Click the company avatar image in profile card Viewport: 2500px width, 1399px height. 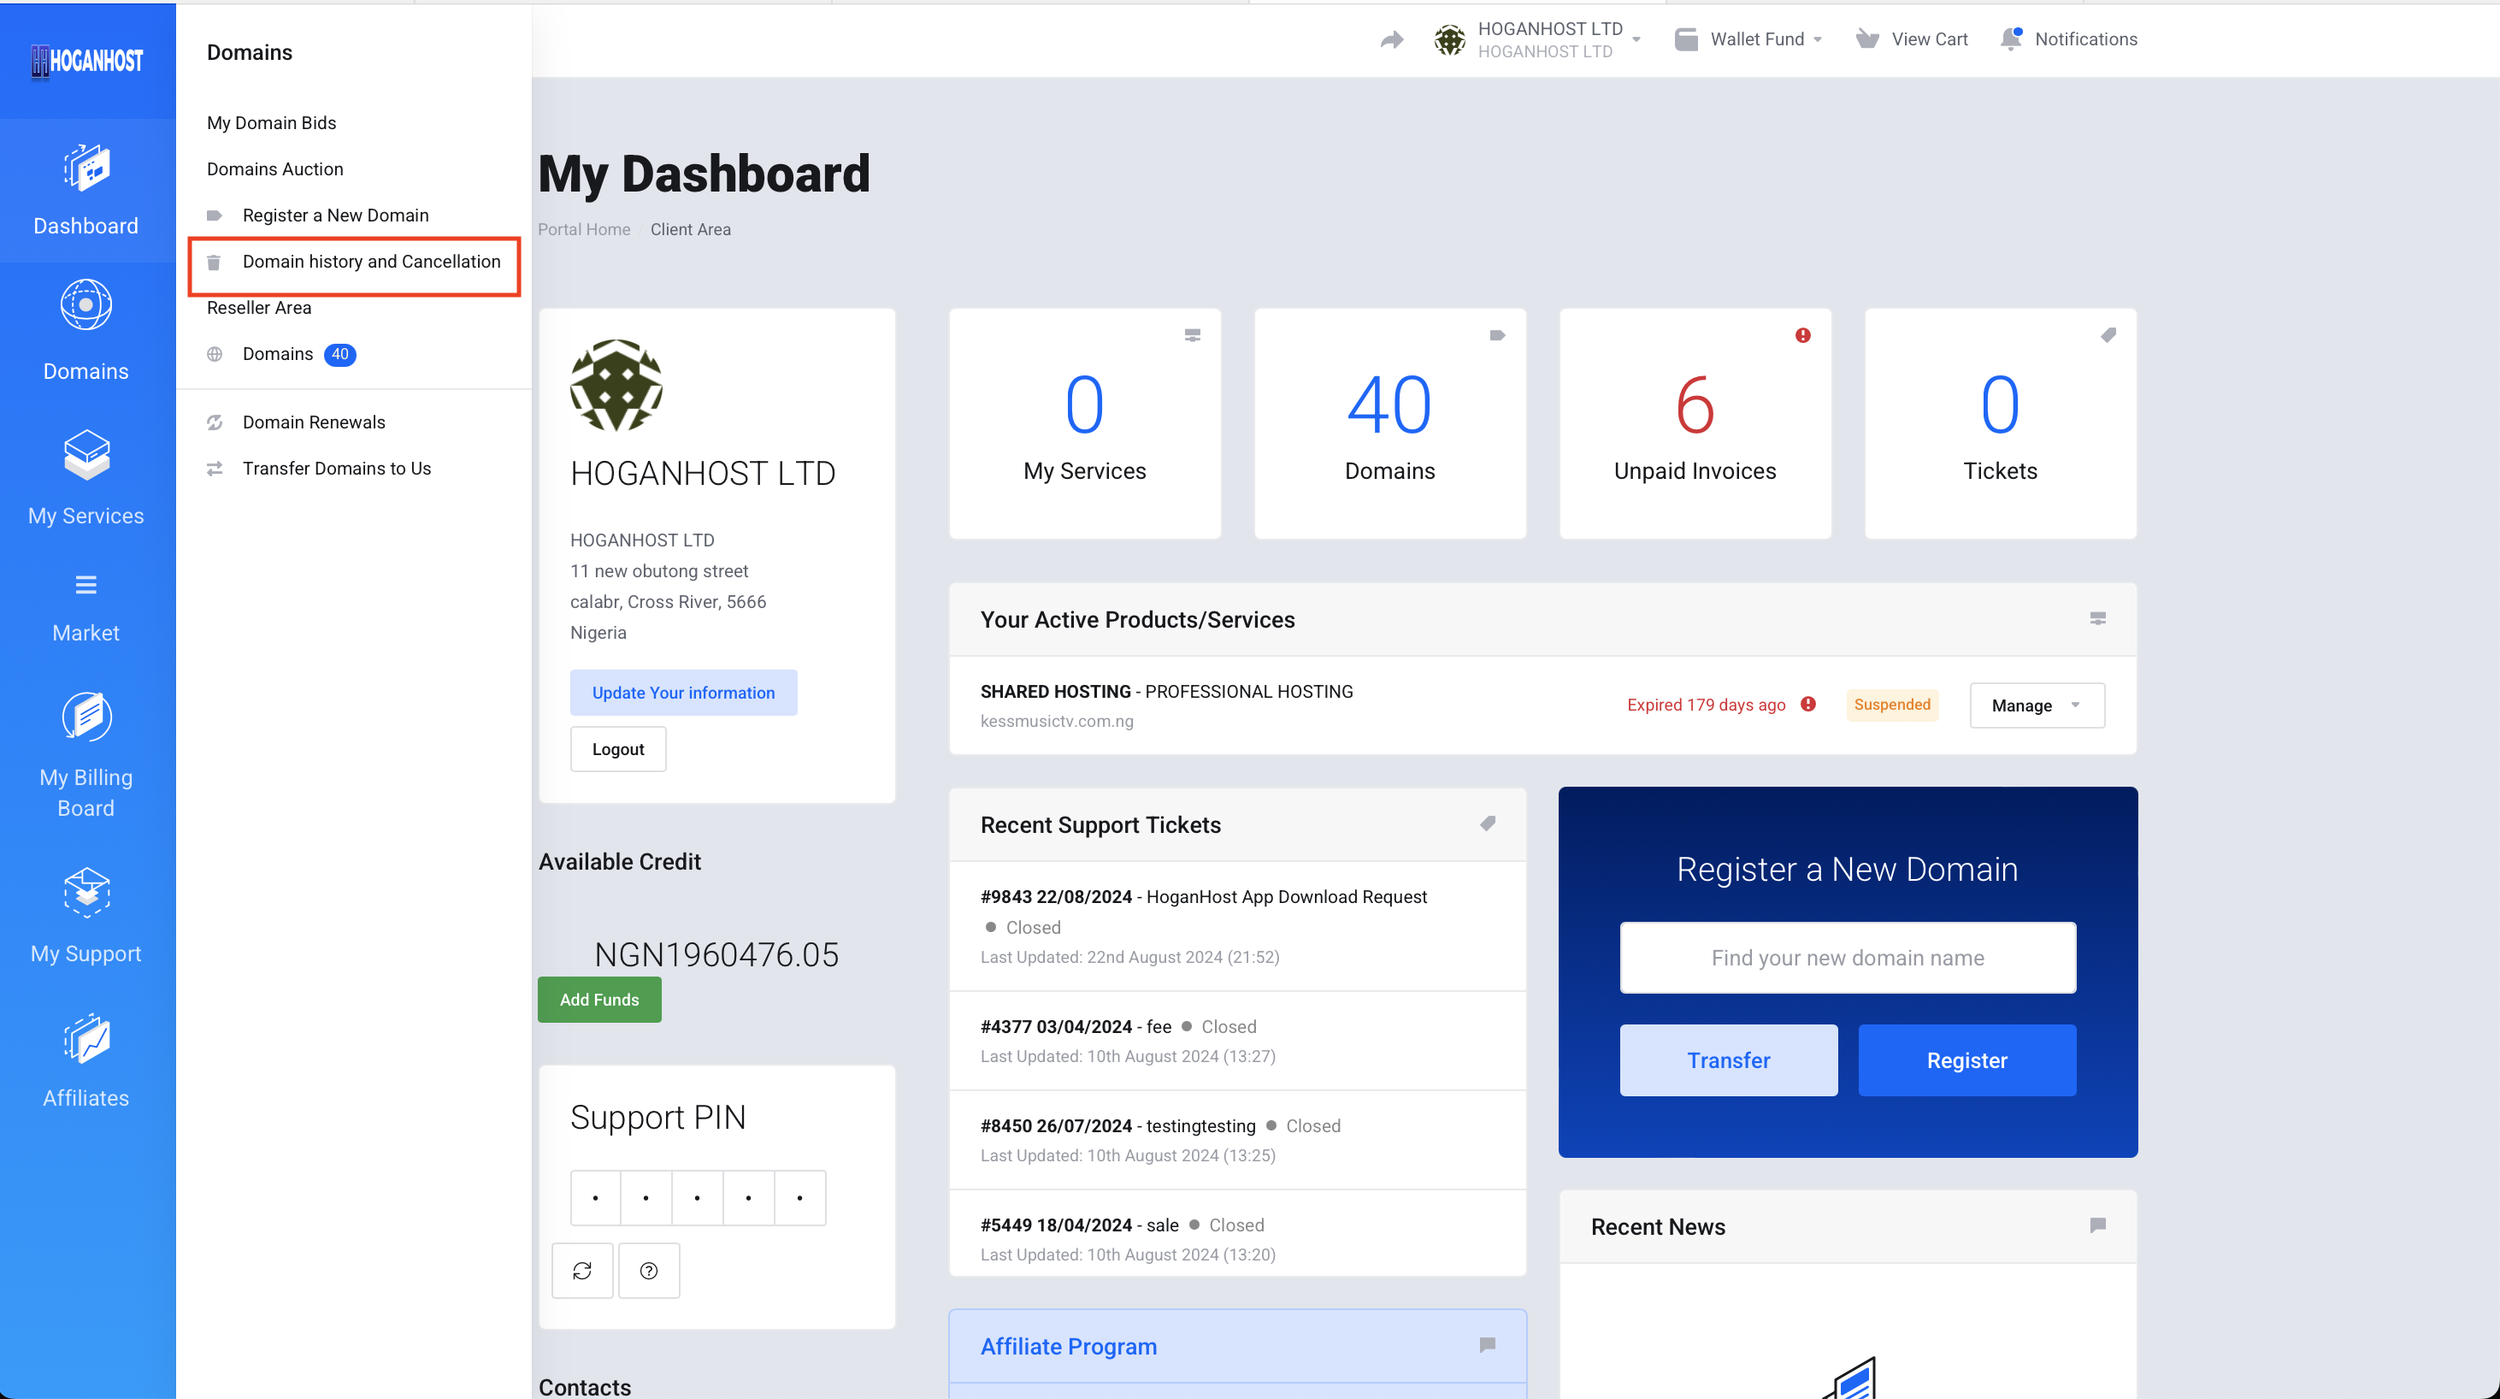coord(616,385)
